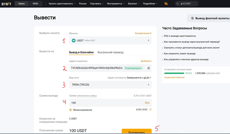Open the Рынки menu item

[x=82, y=4]
